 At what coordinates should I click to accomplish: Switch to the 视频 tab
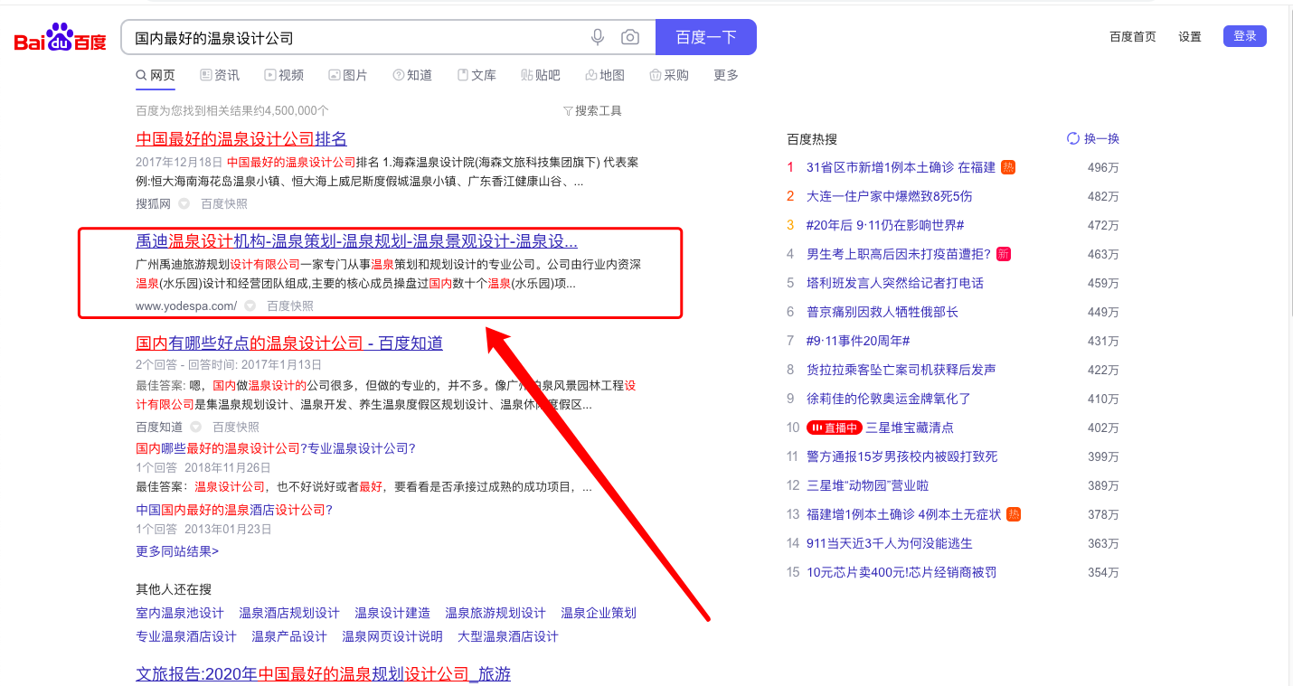[x=284, y=75]
